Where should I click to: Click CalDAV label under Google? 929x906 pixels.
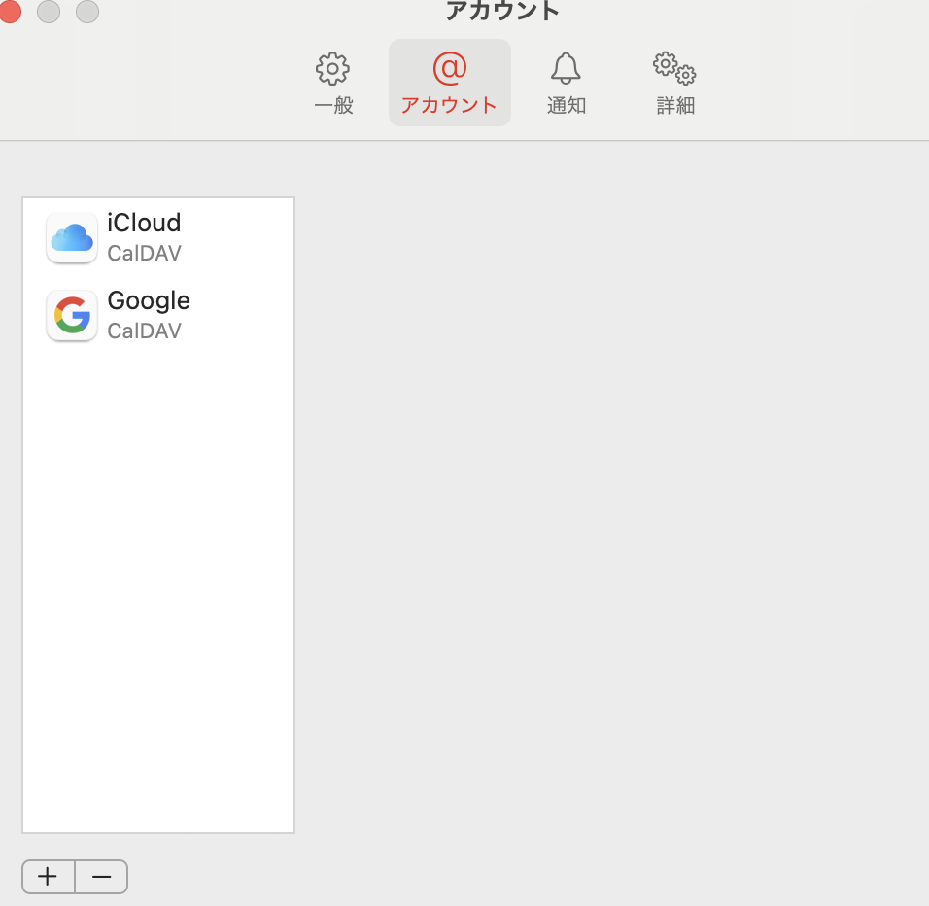(x=144, y=331)
